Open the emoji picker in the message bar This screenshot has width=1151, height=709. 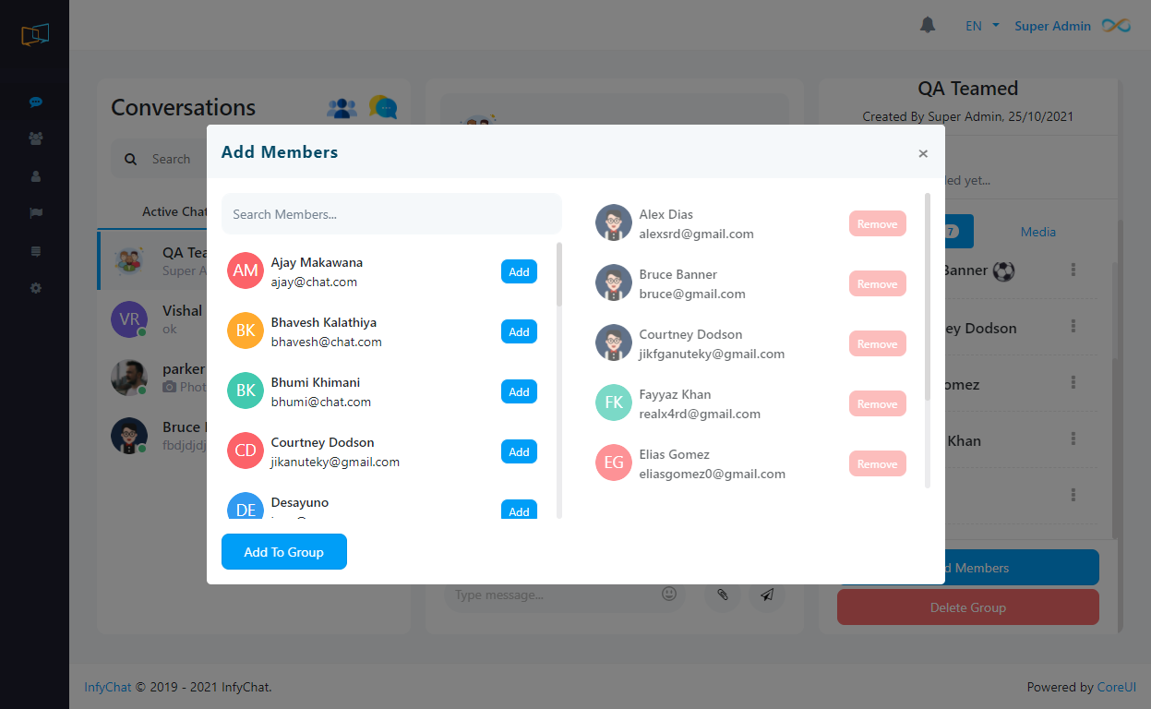click(x=668, y=595)
